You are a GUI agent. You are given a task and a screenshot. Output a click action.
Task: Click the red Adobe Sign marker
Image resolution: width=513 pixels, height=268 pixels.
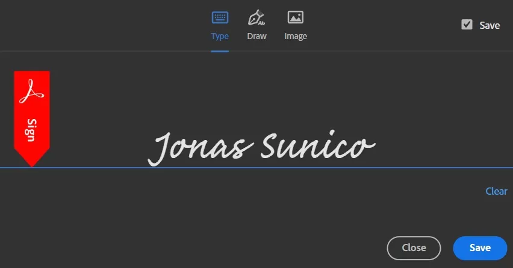click(x=32, y=119)
